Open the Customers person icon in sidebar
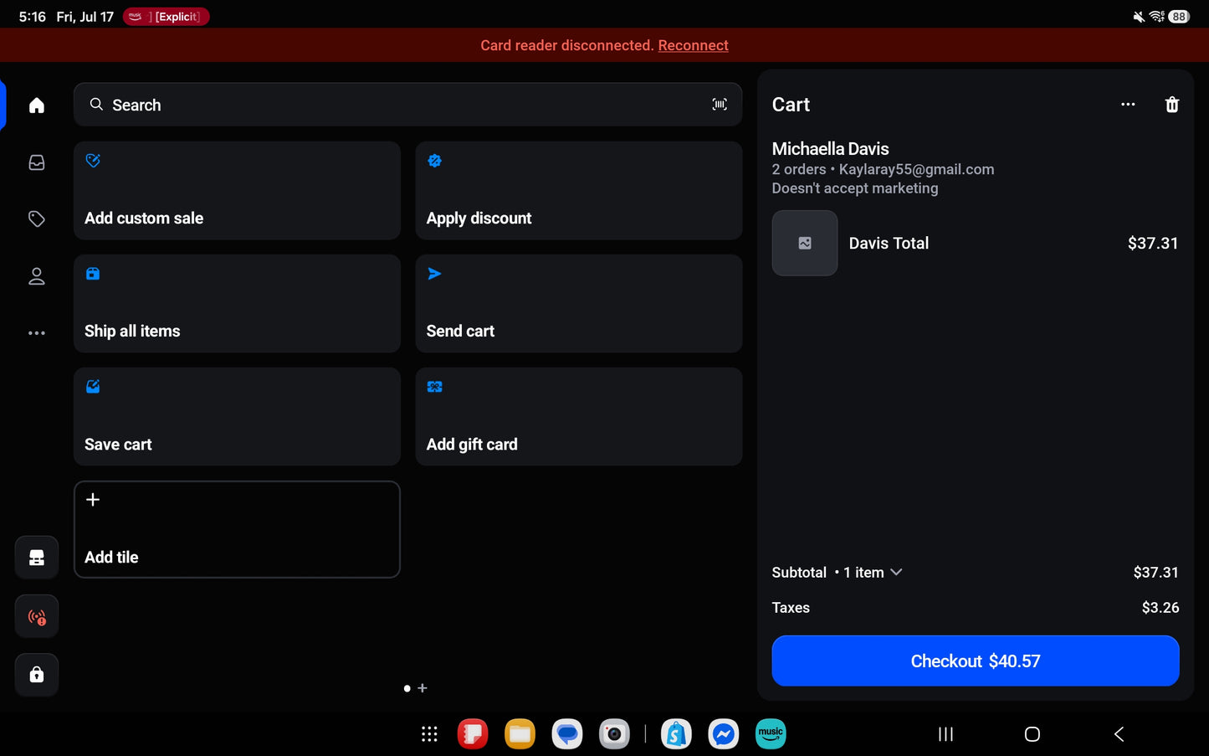Image resolution: width=1209 pixels, height=756 pixels. 37,276
